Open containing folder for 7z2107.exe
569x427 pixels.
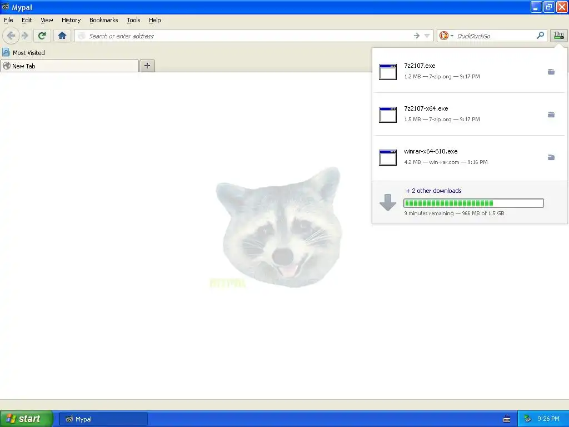[x=551, y=72]
